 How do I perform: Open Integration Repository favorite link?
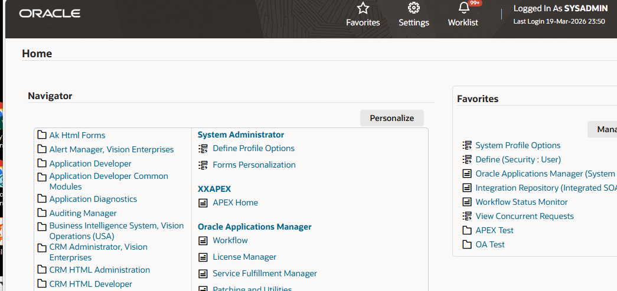pyautogui.click(x=546, y=188)
